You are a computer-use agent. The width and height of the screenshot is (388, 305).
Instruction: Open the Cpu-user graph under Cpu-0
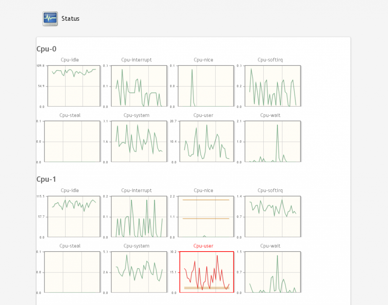[207, 141]
